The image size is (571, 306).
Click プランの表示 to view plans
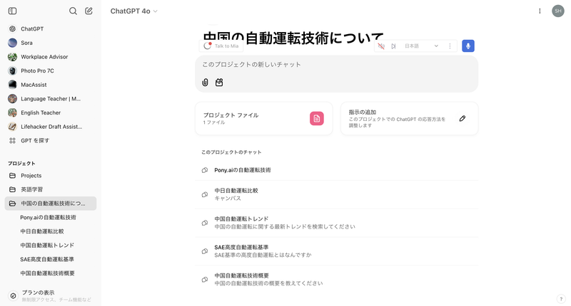pos(51,295)
